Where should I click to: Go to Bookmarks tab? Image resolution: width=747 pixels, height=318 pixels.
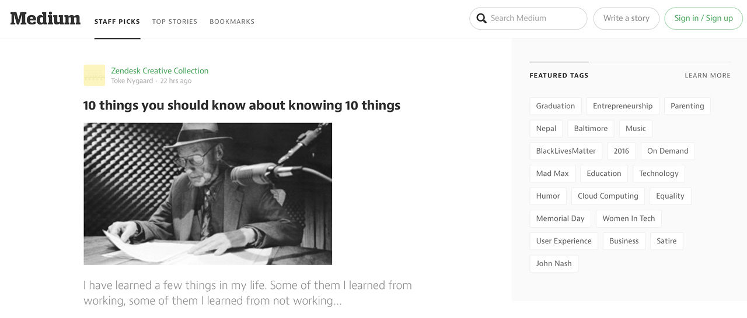pyautogui.click(x=232, y=22)
